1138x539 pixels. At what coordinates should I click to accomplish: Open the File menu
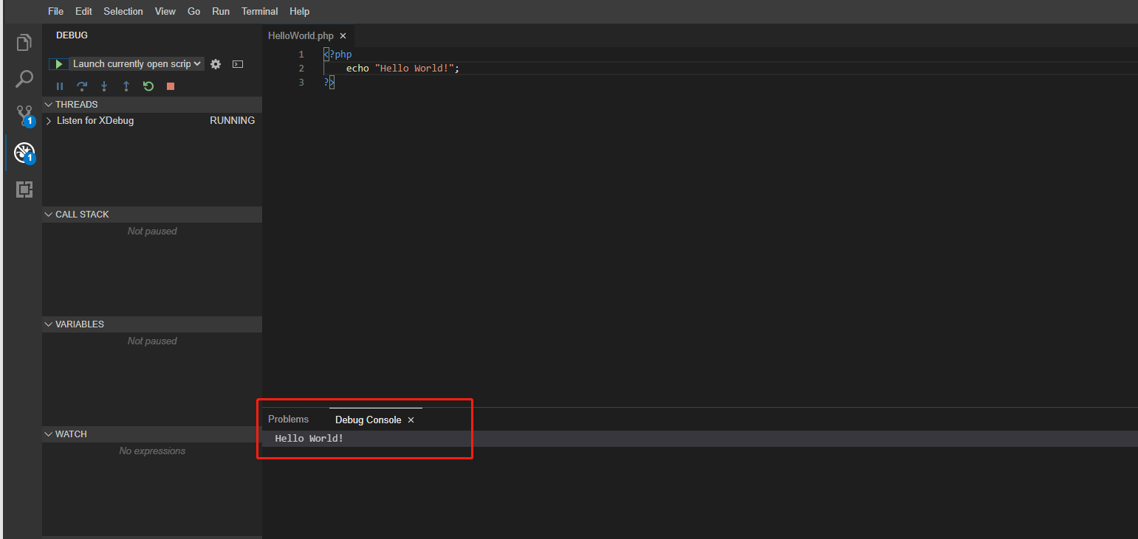pyautogui.click(x=56, y=11)
